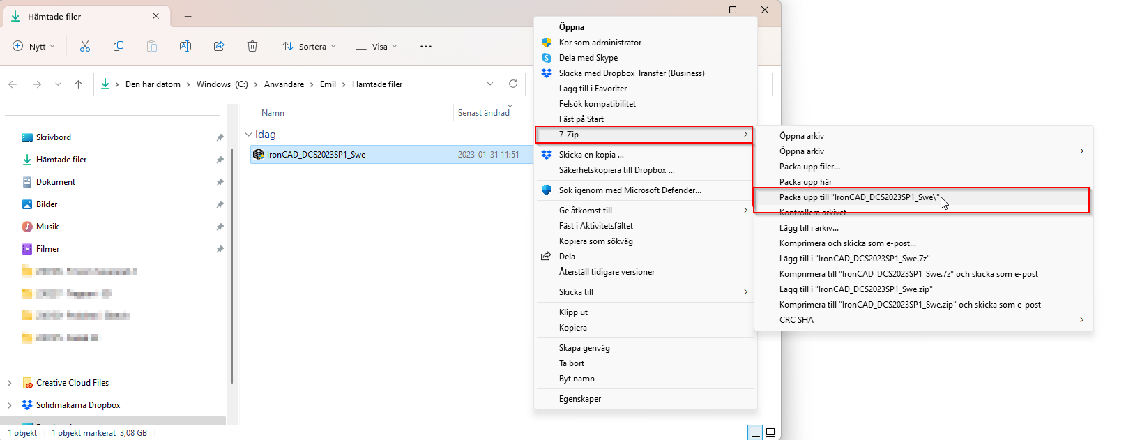Viewport: 1126px width, 440px height.
Task: Open the three-dots more options menu
Action: 426,47
